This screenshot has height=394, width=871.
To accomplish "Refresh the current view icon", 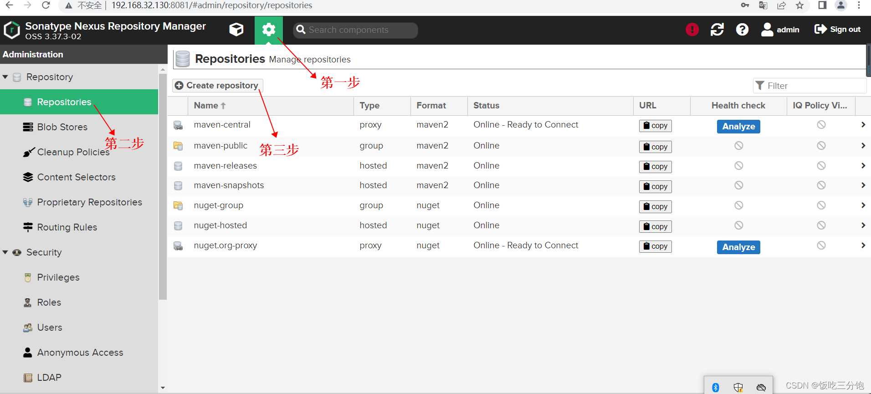I will [x=717, y=30].
